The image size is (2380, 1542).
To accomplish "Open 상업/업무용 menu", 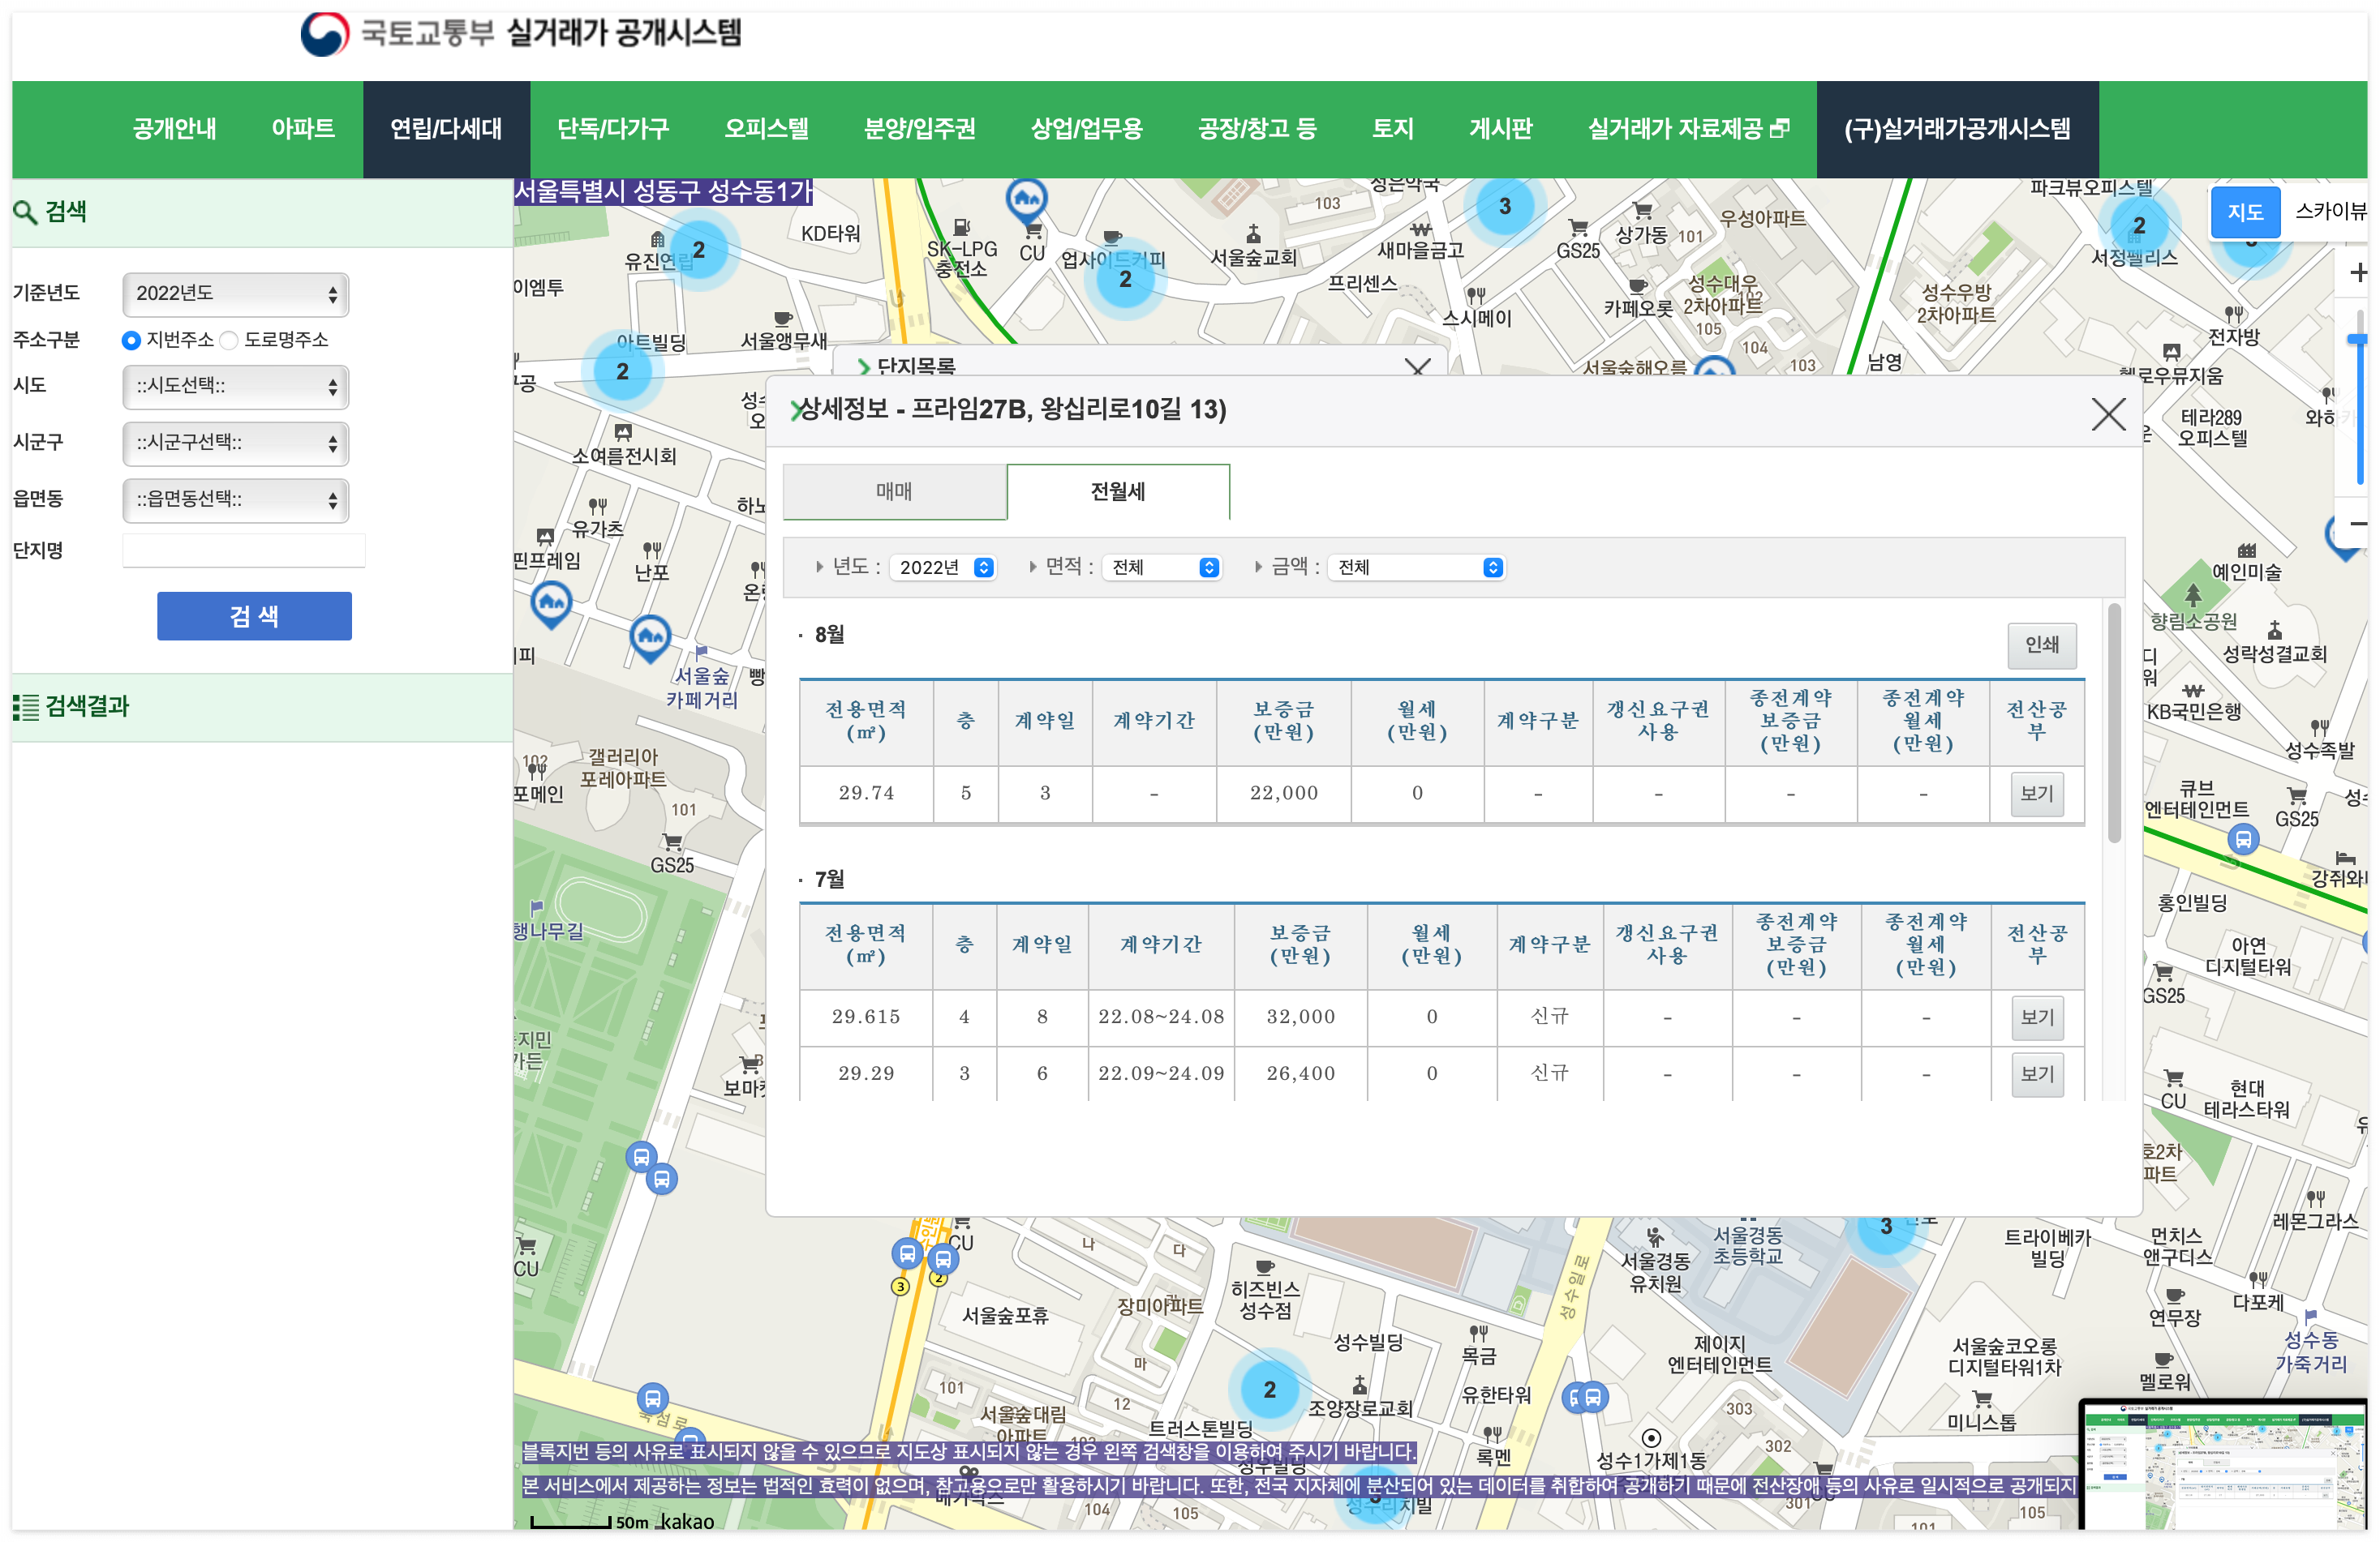I will tap(1086, 129).
